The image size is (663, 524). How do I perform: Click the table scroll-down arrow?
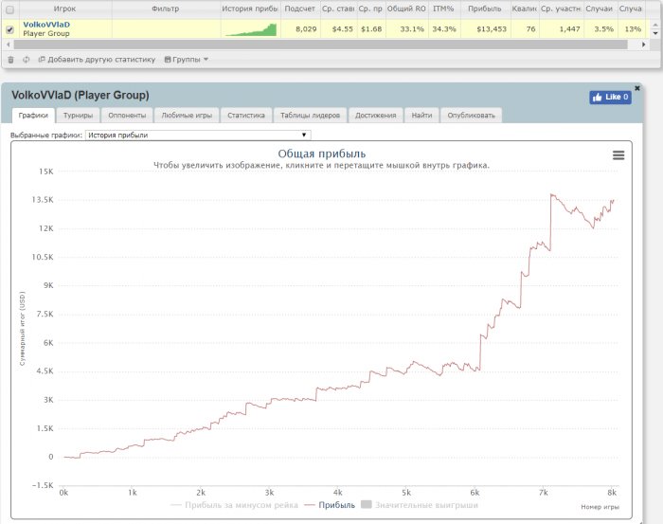tap(655, 33)
